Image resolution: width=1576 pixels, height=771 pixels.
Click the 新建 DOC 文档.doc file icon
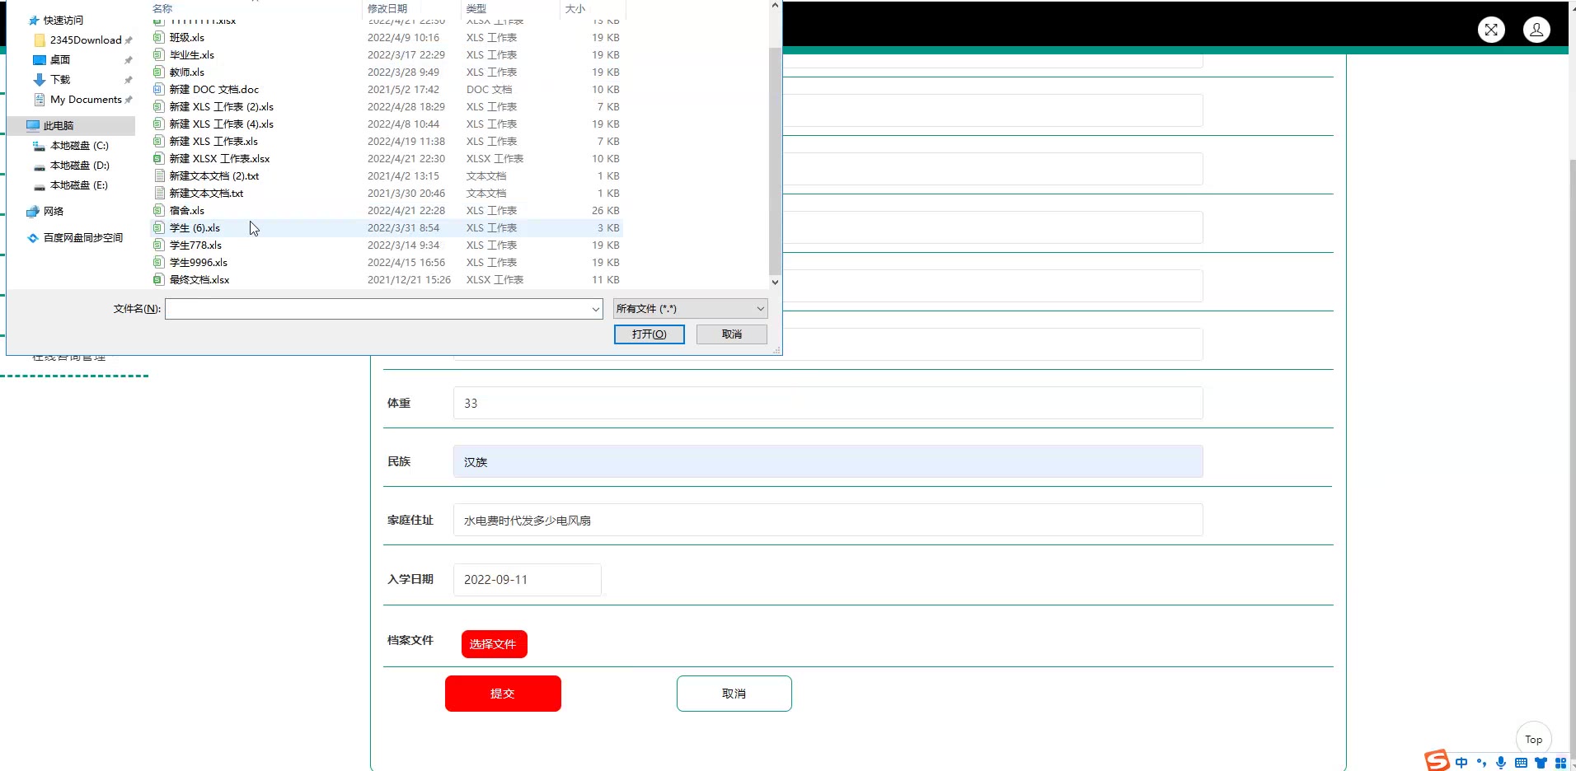(x=159, y=90)
